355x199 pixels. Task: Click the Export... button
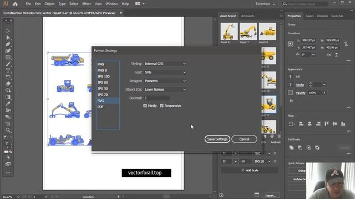point(271,195)
